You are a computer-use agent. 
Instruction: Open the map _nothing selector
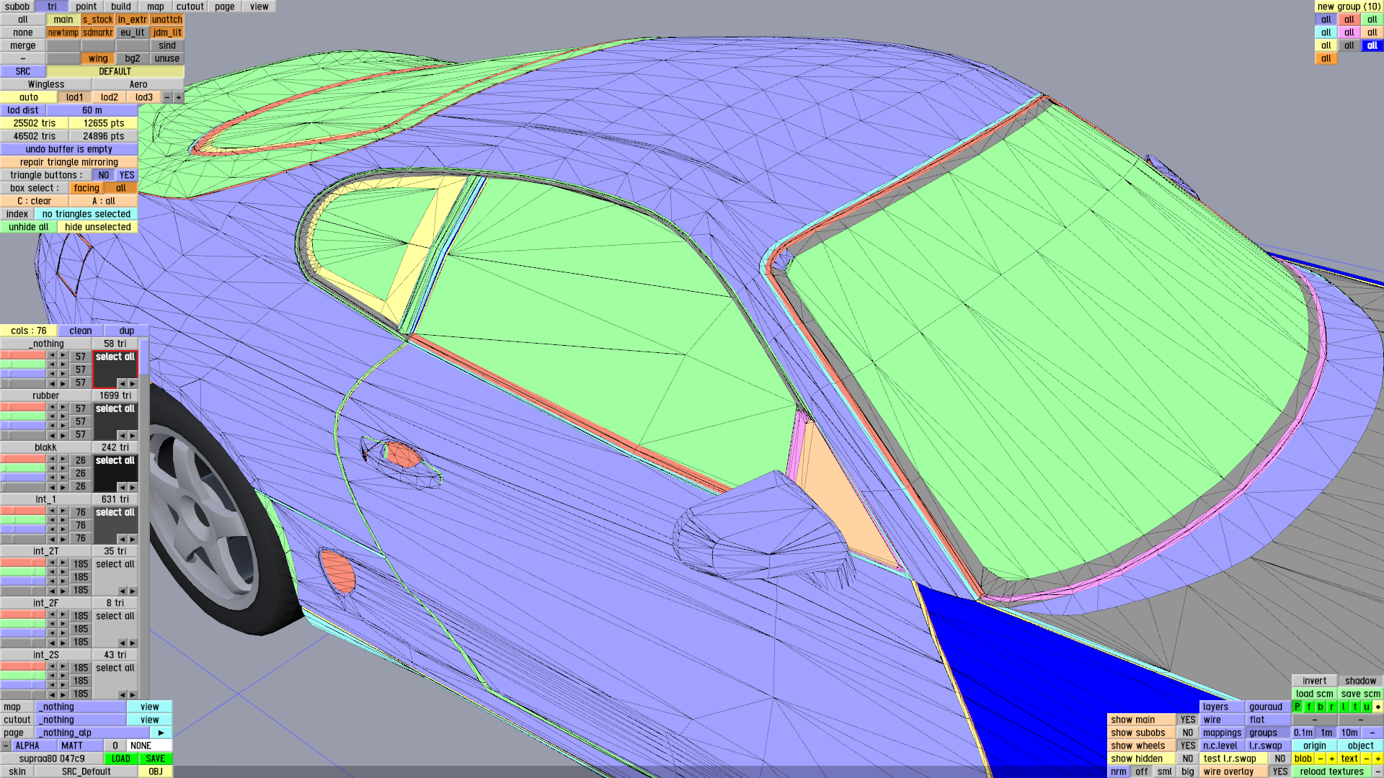pos(81,707)
